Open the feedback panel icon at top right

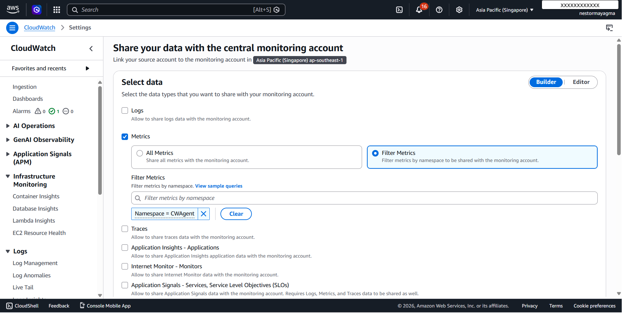(x=609, y=28)
